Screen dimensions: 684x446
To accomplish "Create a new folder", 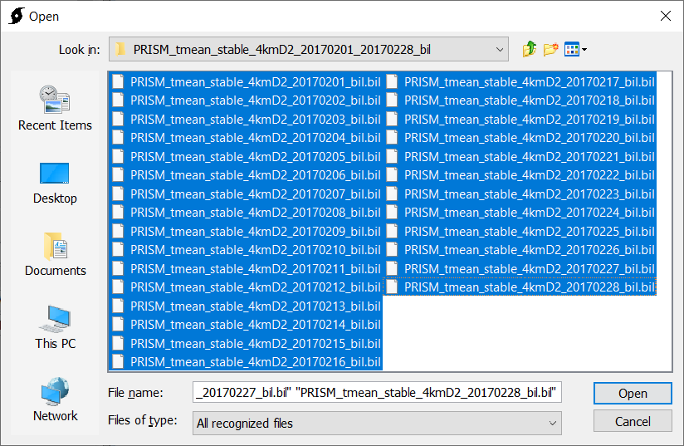I will click(550, 49).
